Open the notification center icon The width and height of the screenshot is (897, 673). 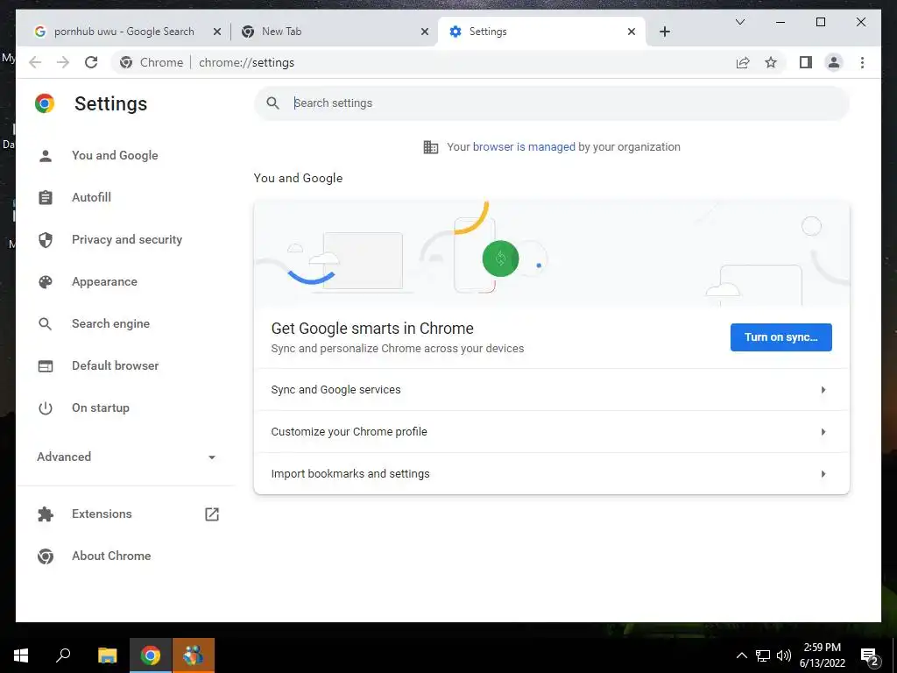click(870, 655)
